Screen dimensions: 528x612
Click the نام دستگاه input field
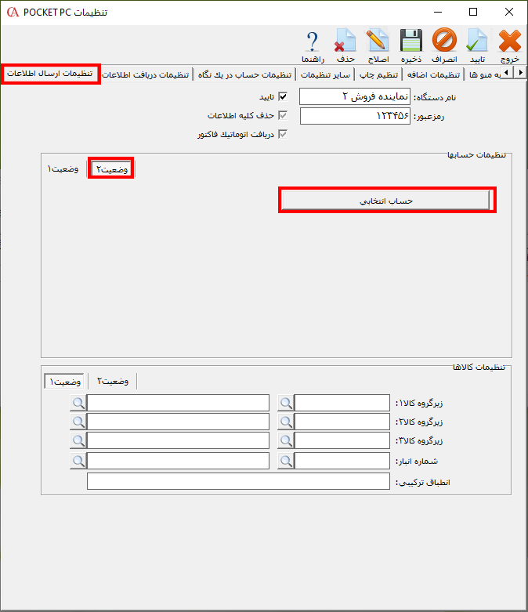pyautogui.click(x=355, y=96)
